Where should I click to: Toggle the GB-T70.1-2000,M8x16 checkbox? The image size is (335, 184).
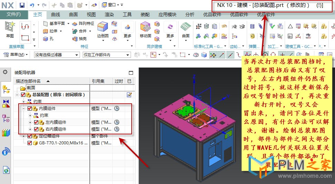[30, 143]
